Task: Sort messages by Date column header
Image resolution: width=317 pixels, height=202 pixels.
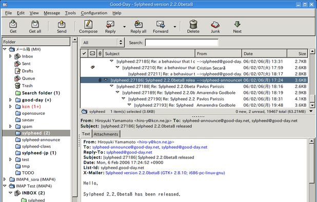Action: 265,53
